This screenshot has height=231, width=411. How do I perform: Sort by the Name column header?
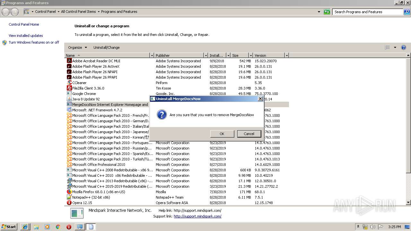(x=107, y=56)
